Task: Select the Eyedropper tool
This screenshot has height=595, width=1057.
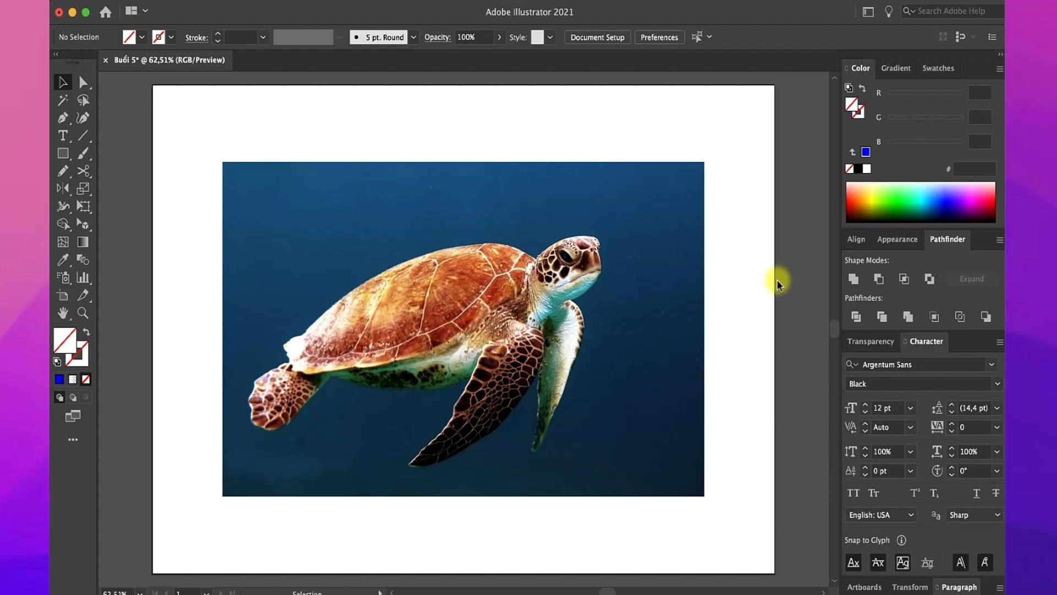Action: [x=63, y=259]
